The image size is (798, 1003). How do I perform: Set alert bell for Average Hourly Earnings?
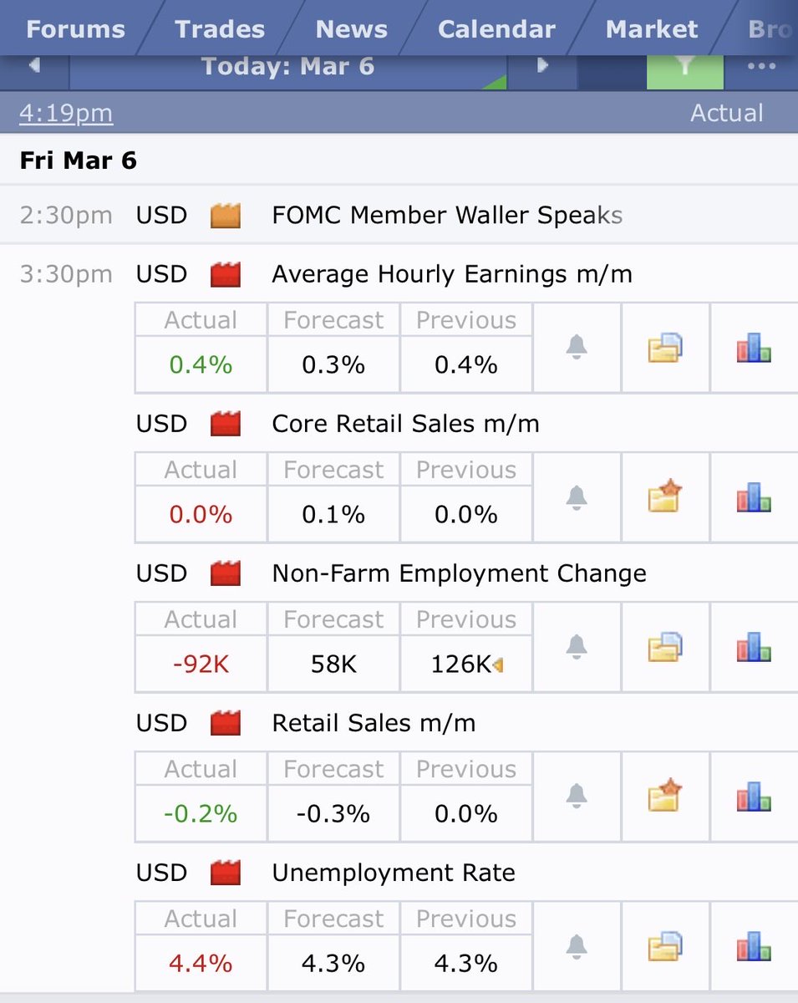point(577,347)
